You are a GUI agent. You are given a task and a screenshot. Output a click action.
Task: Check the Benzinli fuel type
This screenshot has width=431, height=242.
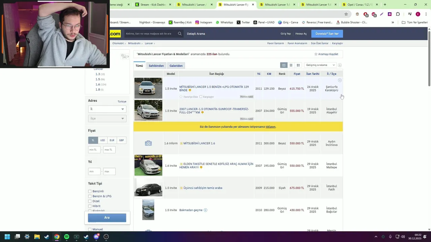pos(90,191)
